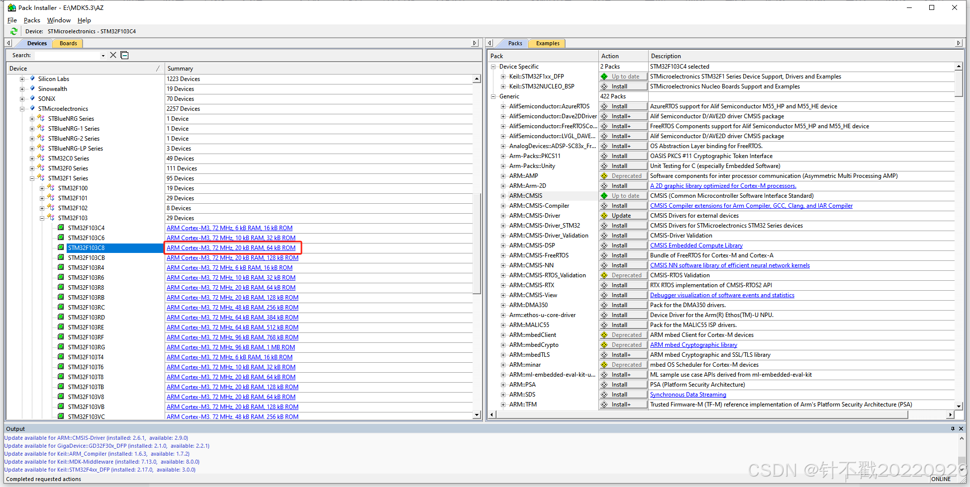Sort by the Device column header
This screenshot has height=487, width=970.
(x=85, y=69)
